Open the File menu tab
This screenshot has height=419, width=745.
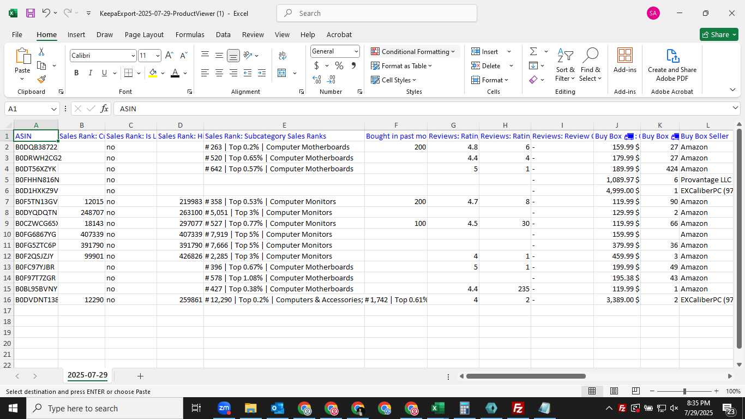point(17,34)
